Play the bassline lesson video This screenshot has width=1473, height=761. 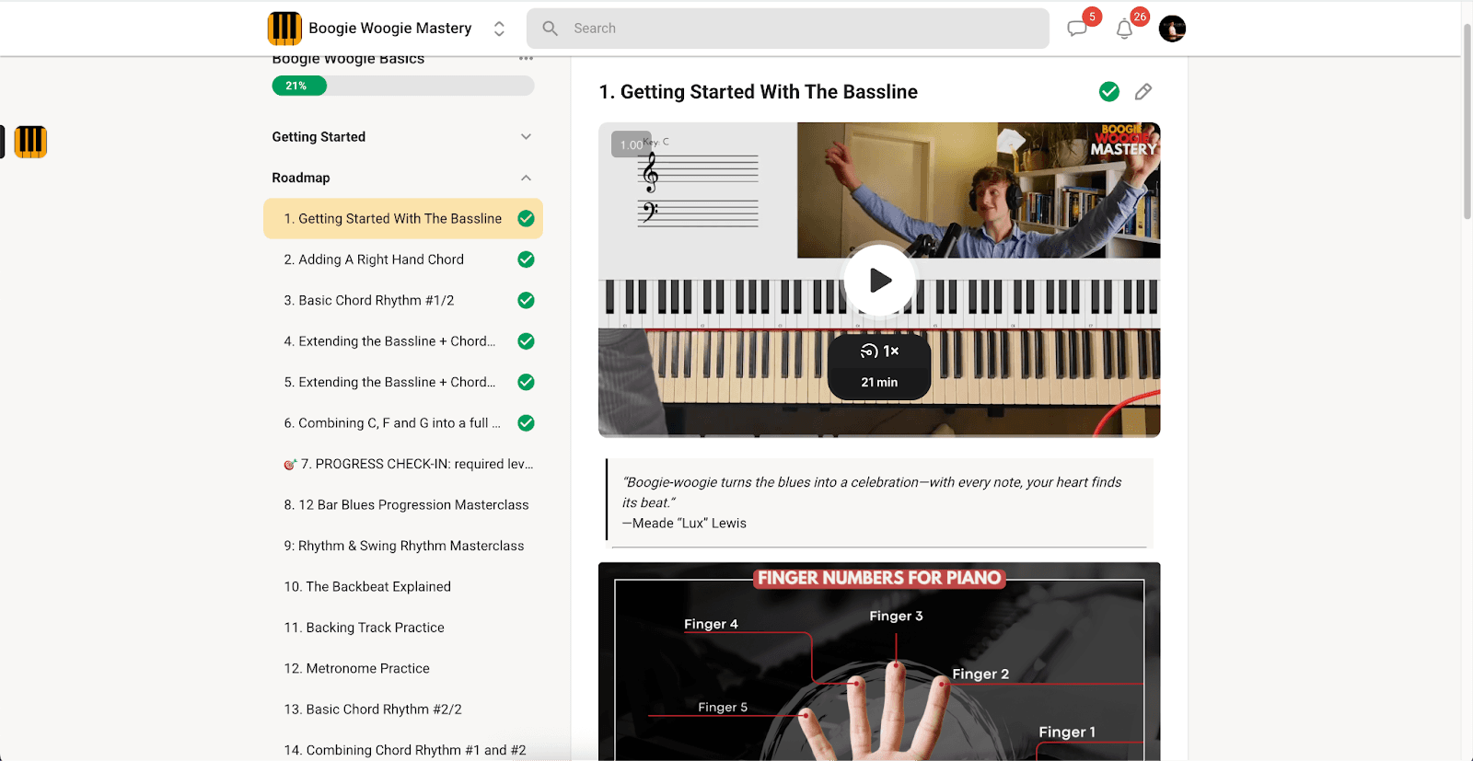(x=880, y=280)
